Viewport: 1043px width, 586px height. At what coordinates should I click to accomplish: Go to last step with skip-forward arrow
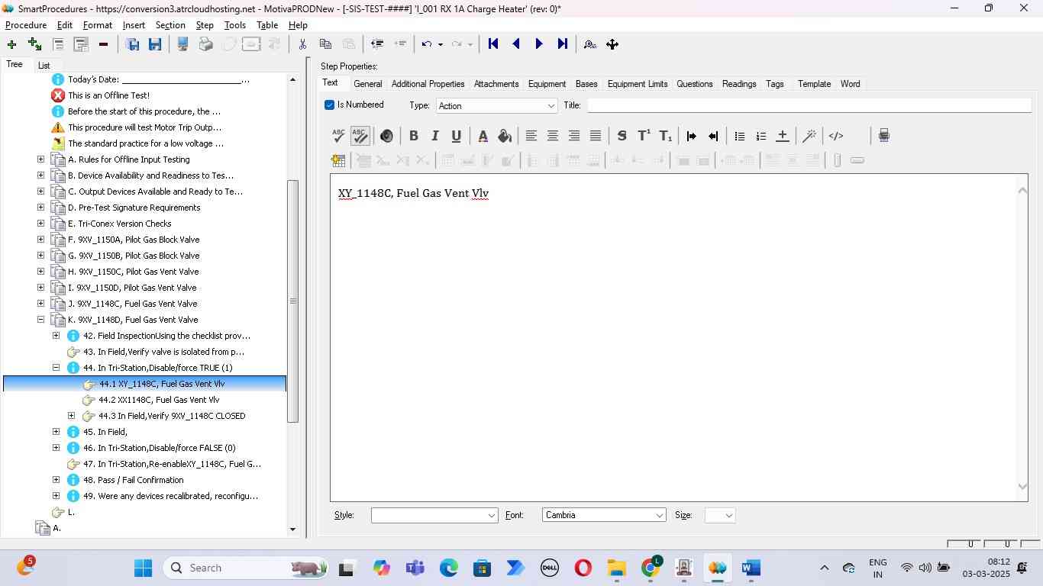click(x=563, y=44)
